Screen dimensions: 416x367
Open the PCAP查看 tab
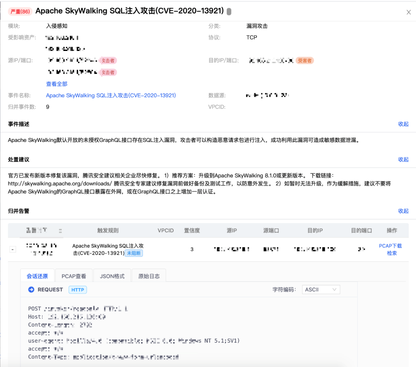pyautogui.click(x=74, y=276)
